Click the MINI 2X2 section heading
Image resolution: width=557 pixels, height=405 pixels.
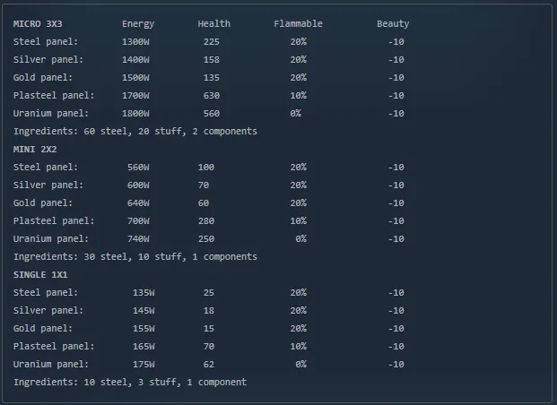click(x=35, y=149)
